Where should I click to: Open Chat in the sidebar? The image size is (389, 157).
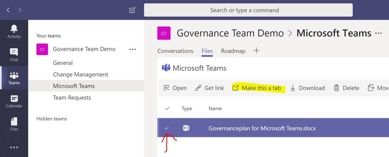14,55
